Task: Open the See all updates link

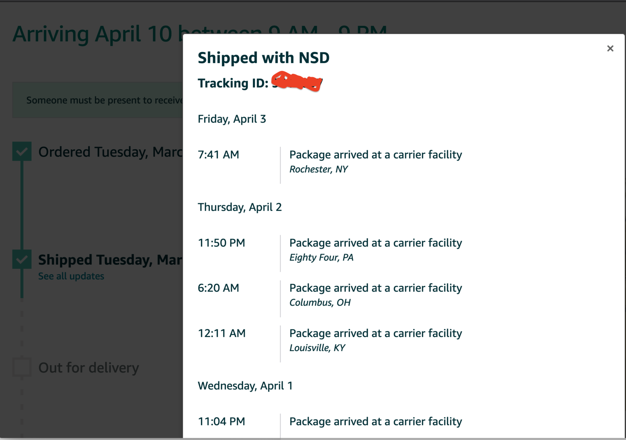Action: pos(71,276)
